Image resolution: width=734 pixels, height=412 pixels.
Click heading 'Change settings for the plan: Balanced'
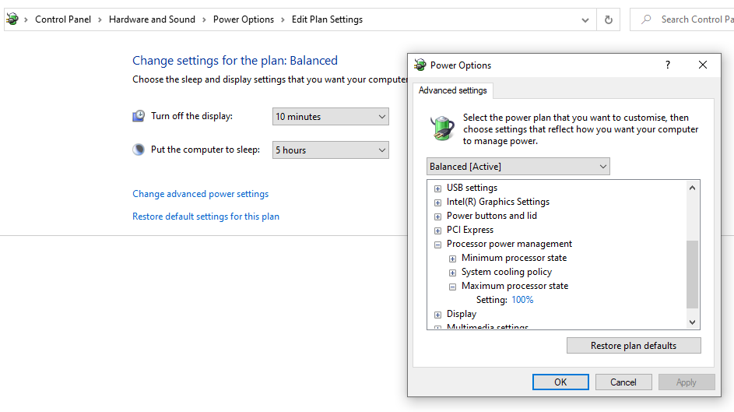[x=235, y=61]
